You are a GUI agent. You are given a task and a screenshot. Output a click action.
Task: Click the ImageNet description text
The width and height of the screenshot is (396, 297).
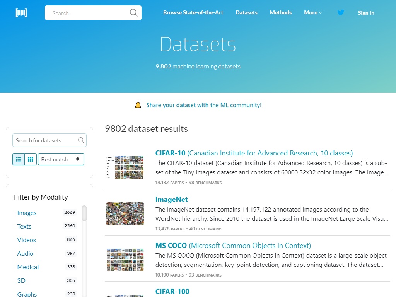272,214
